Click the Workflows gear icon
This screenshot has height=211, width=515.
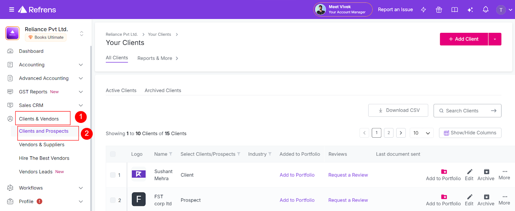pyautogui.click(x=10, y=188)
